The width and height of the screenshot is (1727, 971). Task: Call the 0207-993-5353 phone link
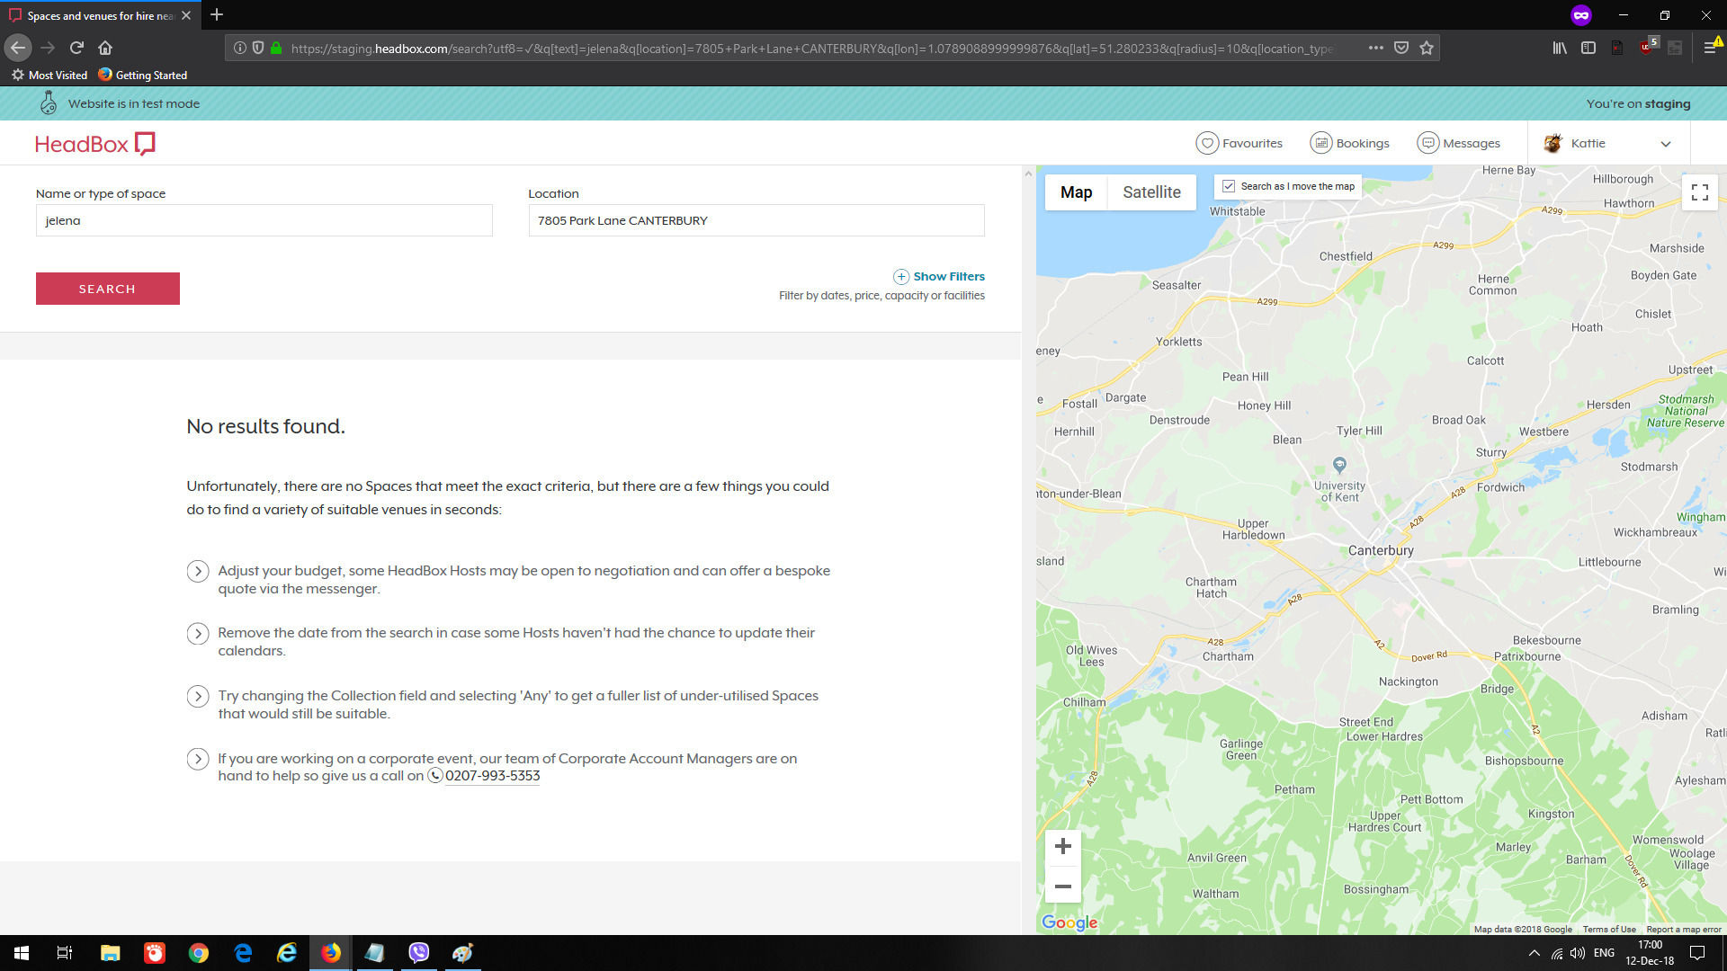click(492, 776)
